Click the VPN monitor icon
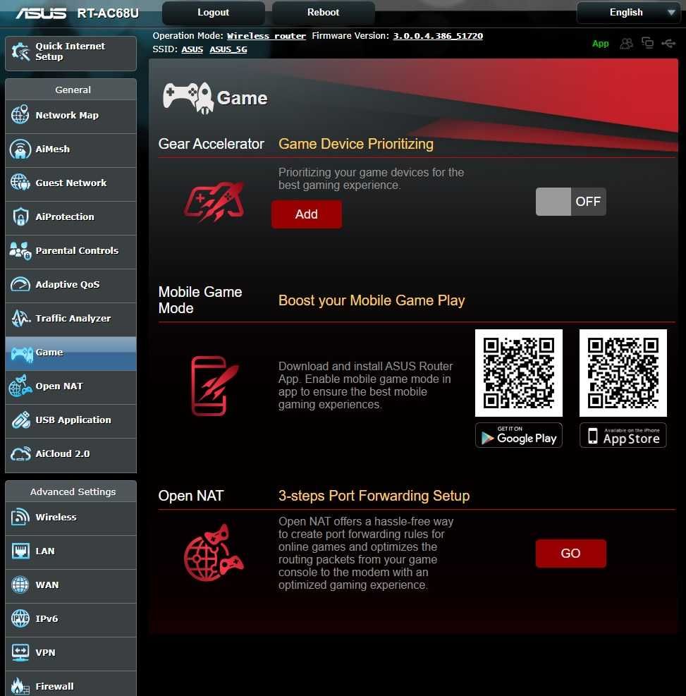 [20, 652]
